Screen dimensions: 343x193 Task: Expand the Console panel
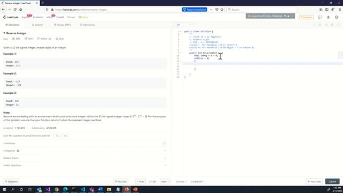coord(181,182)
